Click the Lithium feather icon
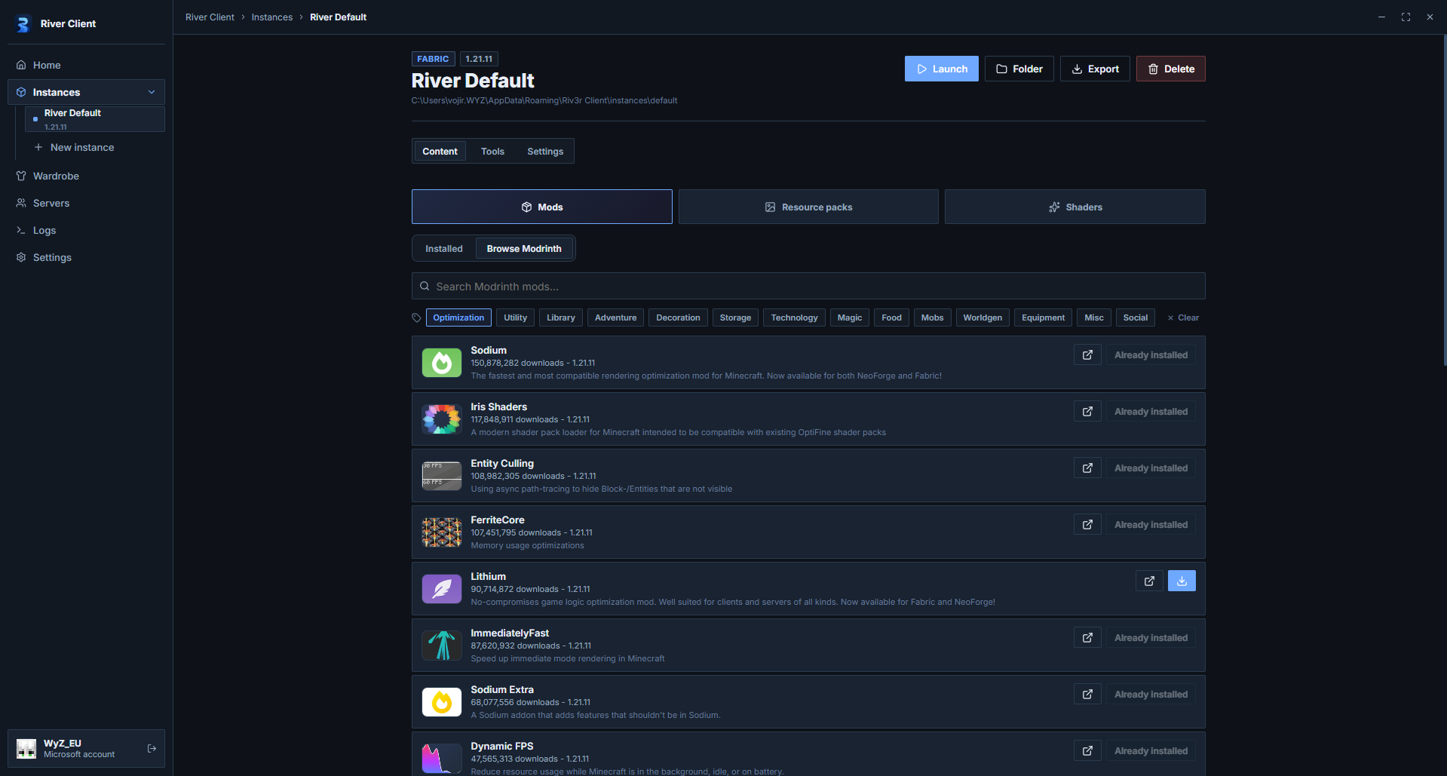This screenshot has height=776, width=1447. coord(442,589)
